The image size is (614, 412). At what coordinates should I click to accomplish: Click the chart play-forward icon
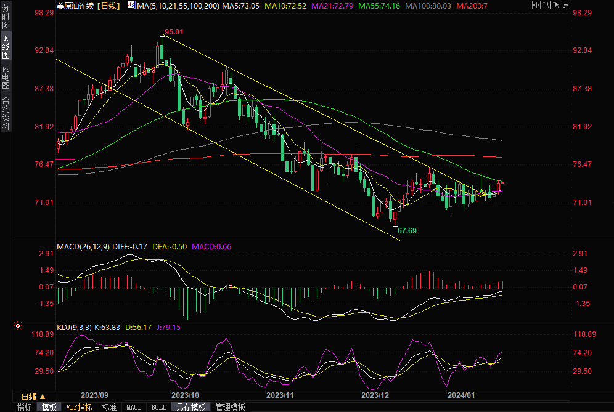point(557,6)
